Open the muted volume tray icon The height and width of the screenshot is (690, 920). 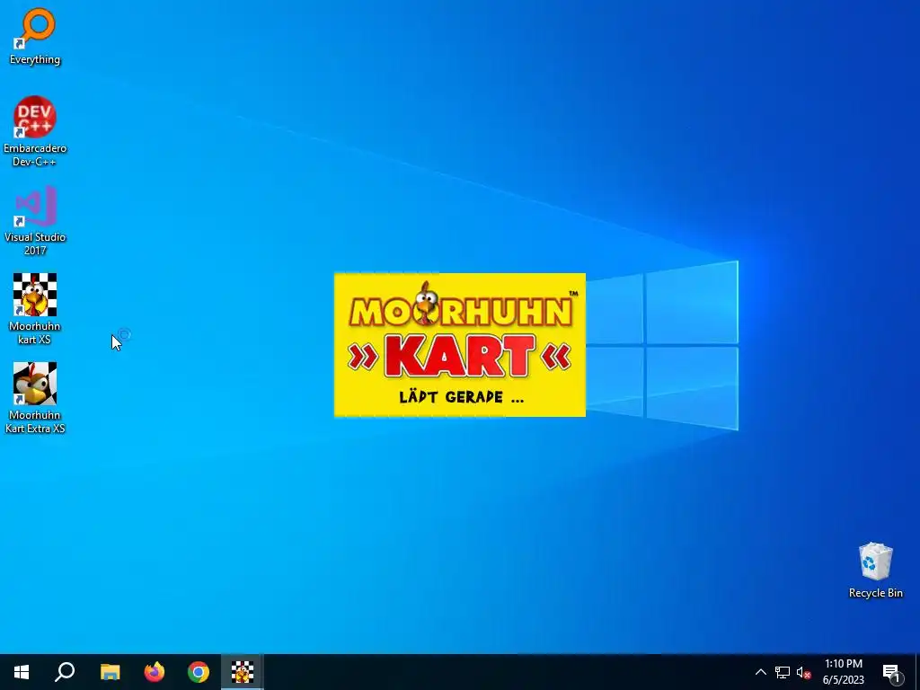tap(803, 672)
